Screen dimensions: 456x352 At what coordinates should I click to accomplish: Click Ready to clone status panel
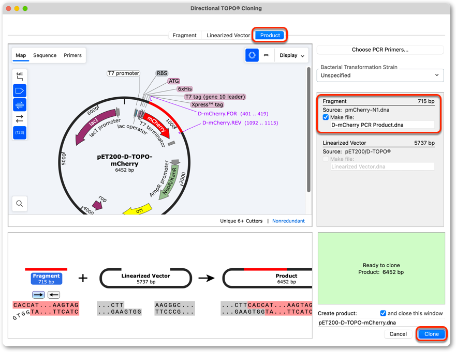[381, 268]
